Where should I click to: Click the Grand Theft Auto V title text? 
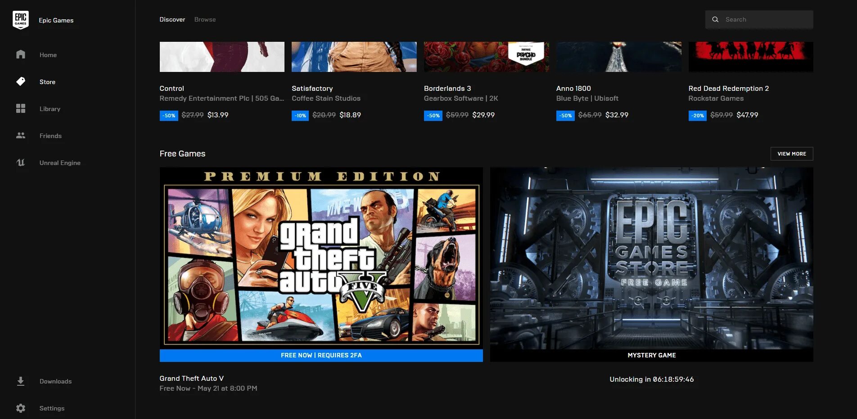191,378
